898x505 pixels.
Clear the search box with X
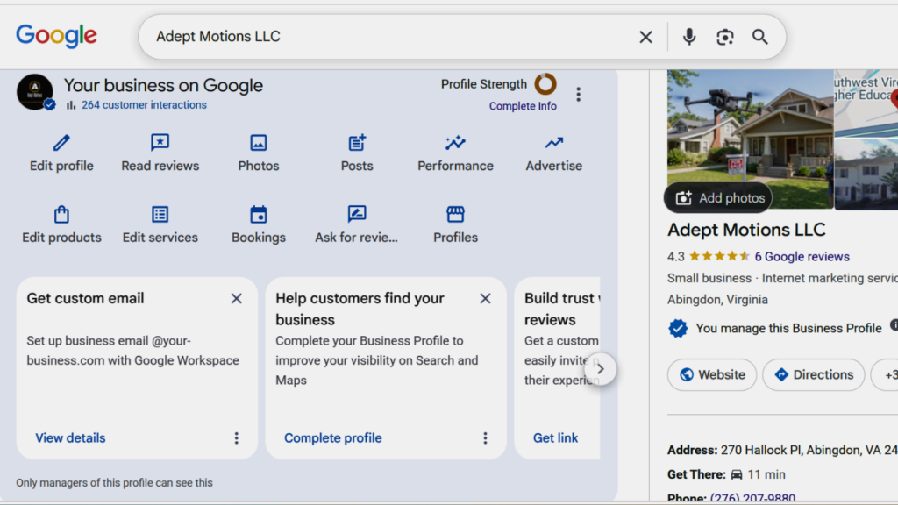645,37
